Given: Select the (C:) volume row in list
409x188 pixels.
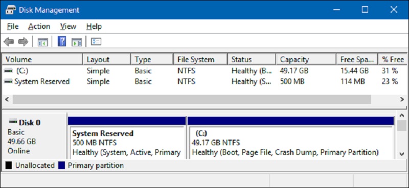Looking at the screenshot, I should point(204,71).
